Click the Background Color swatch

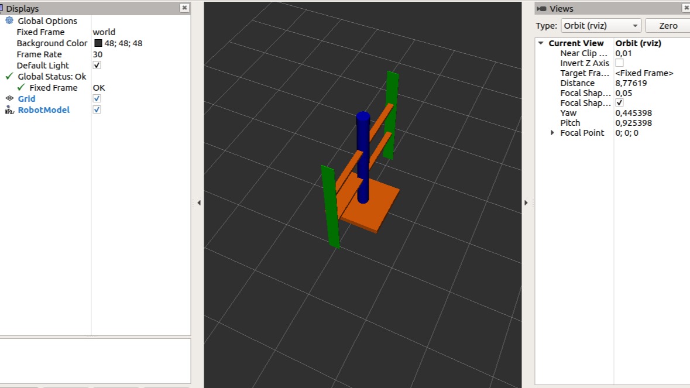tap(98, 43)
